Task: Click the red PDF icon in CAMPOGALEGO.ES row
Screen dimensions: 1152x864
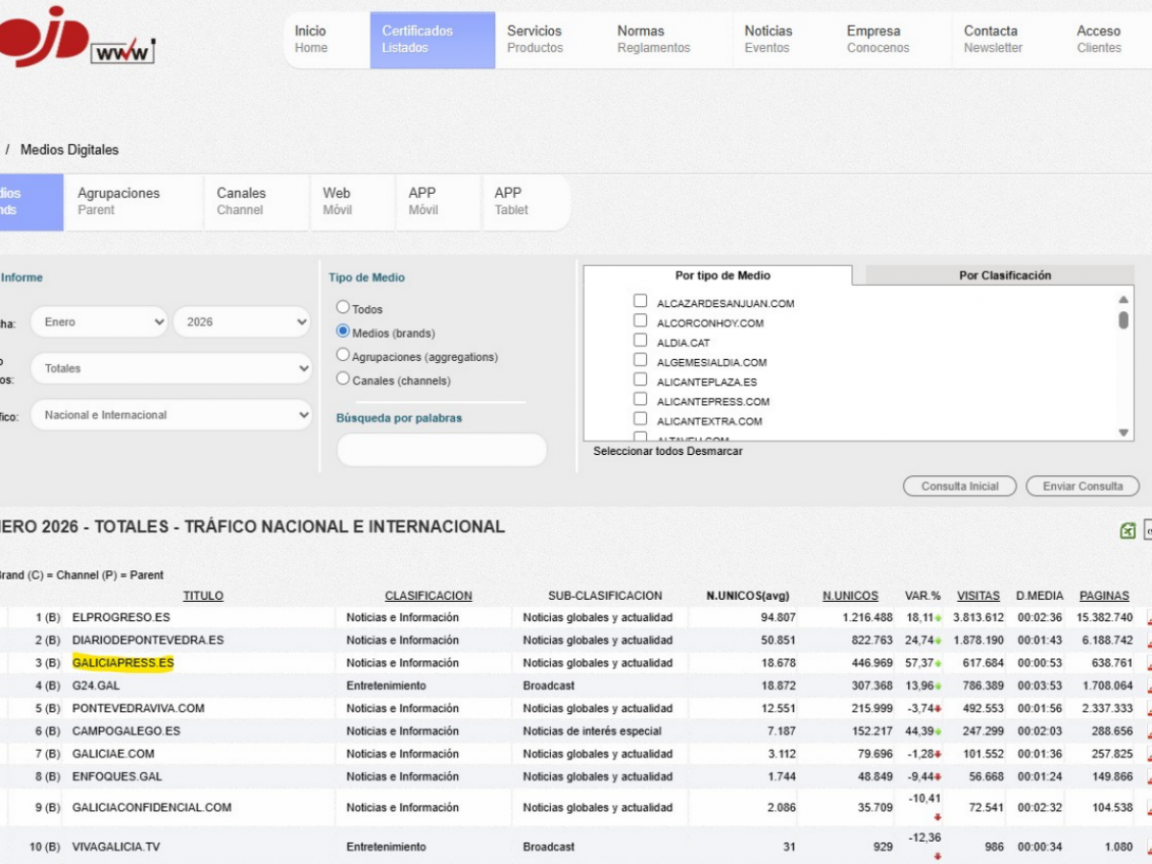Action: tap(1148, 732)
